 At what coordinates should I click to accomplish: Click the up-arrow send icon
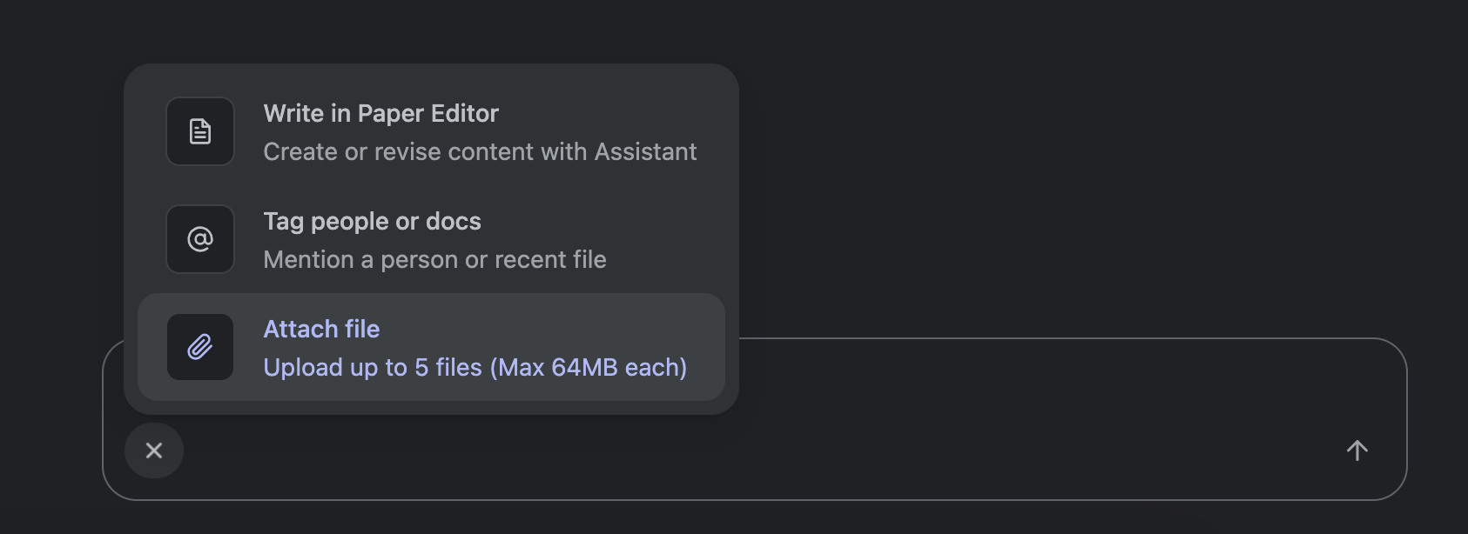click(x=1357, y=451)
